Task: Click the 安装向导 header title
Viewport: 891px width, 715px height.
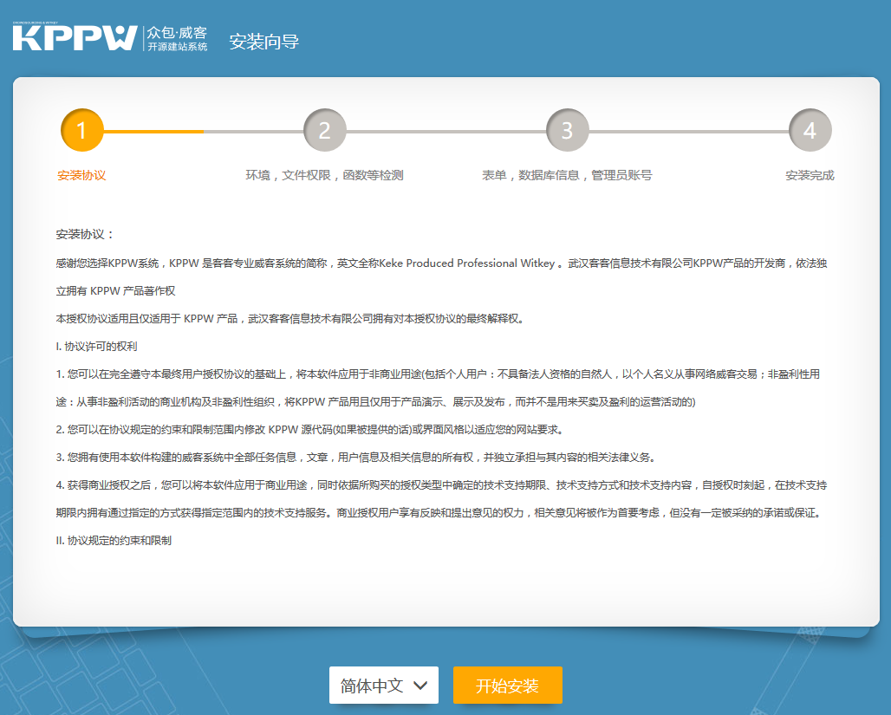Action: (x=263, y=42)
